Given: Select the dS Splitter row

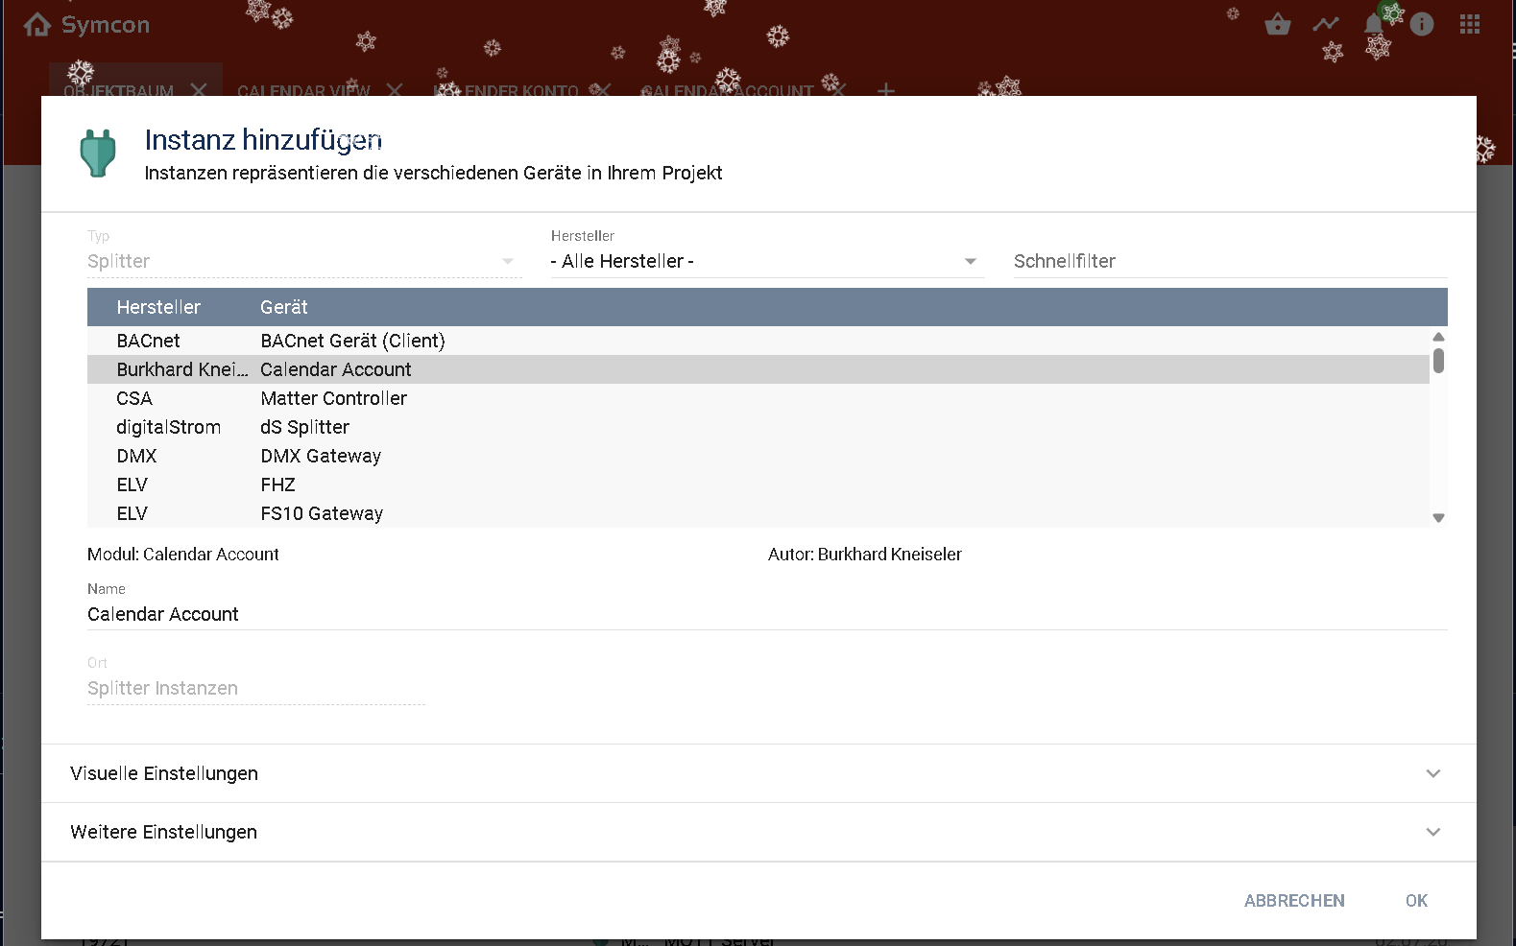Looking at the screenshot, I should 758,427.
